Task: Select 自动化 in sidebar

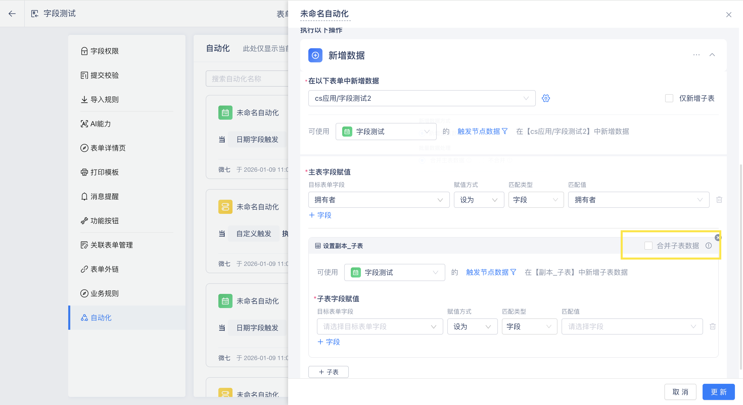Action: point(127,318)
